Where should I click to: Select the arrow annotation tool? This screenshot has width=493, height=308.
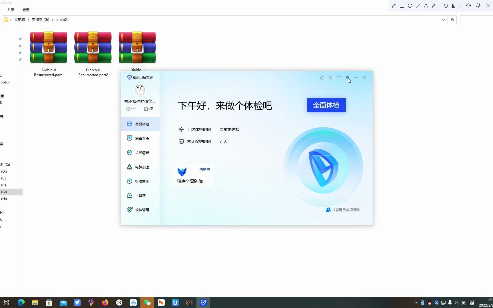(x=418, y=6)
